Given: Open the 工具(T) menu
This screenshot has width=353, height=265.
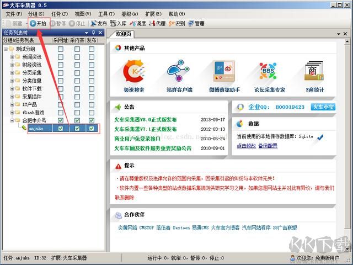Looking at the screenshot, I should click(x=106, y=14).
